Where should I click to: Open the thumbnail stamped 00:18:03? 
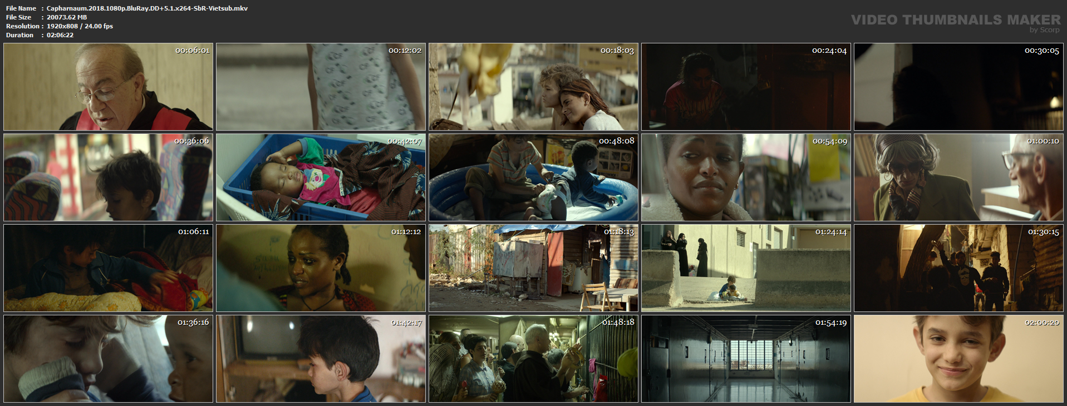(x=533, y=87)
